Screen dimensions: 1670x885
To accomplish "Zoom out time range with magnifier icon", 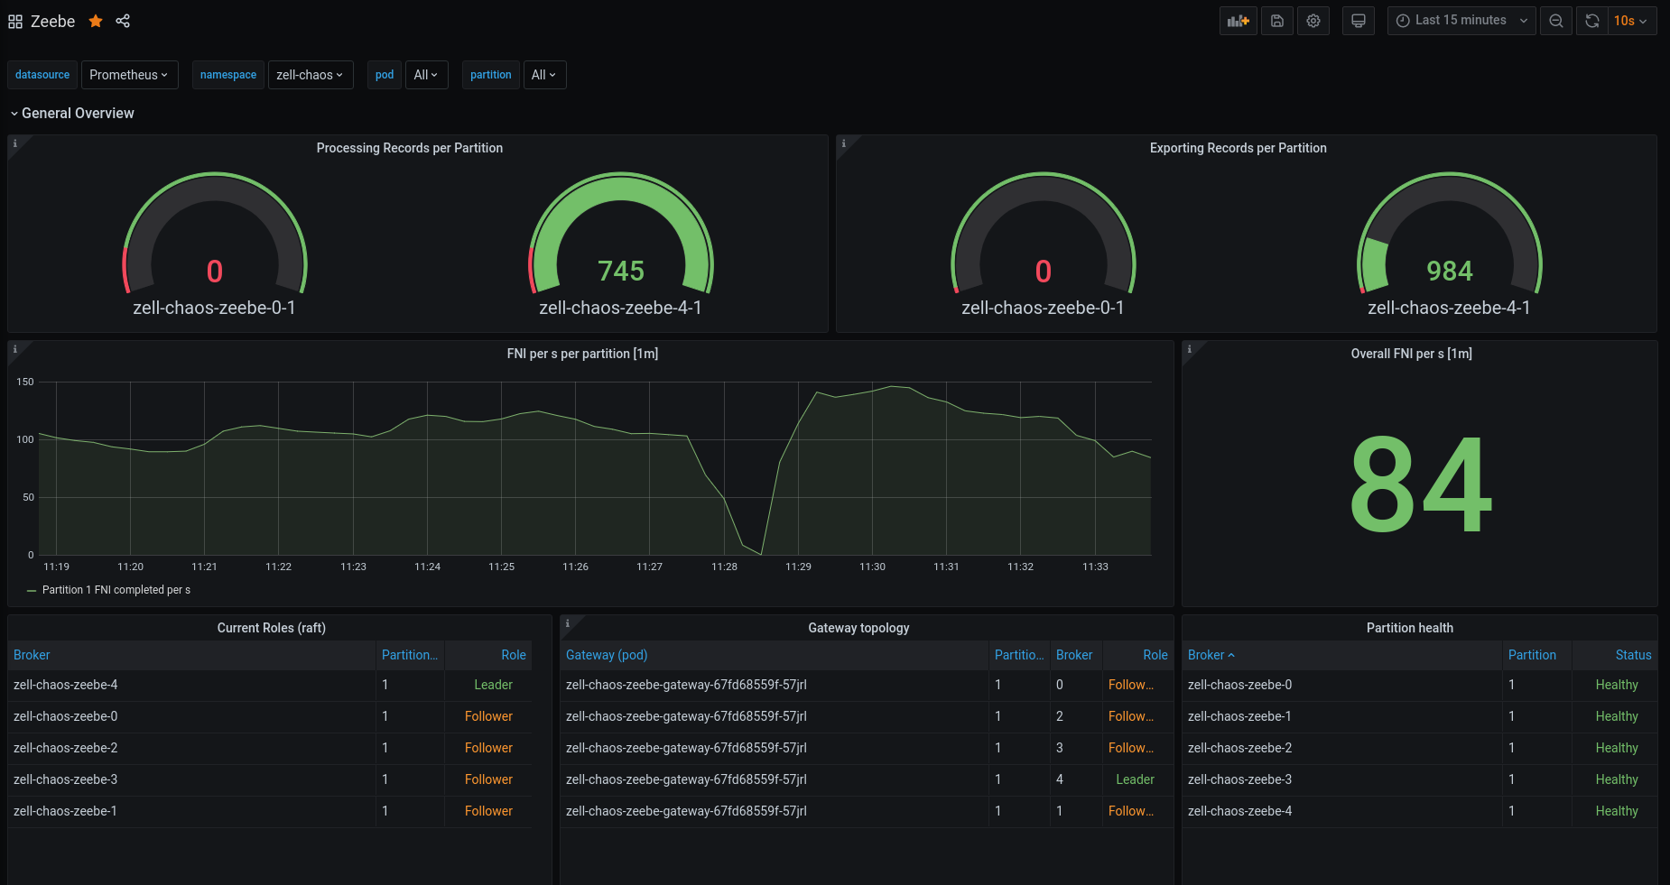I will [x=1556, y=21].
